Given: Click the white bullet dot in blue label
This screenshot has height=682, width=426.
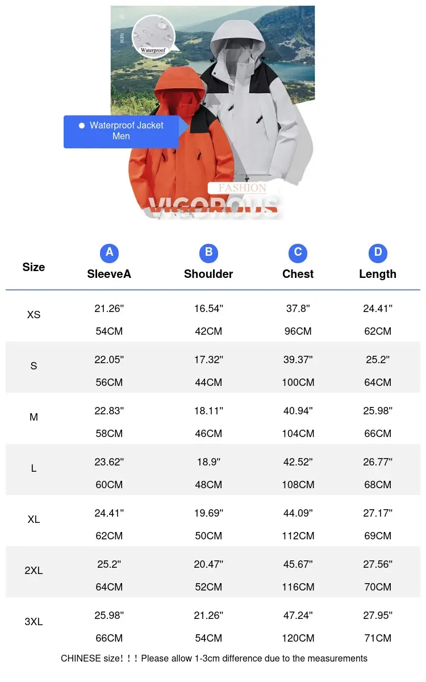Looking at the screenshot, I should [x=82, y=125].
